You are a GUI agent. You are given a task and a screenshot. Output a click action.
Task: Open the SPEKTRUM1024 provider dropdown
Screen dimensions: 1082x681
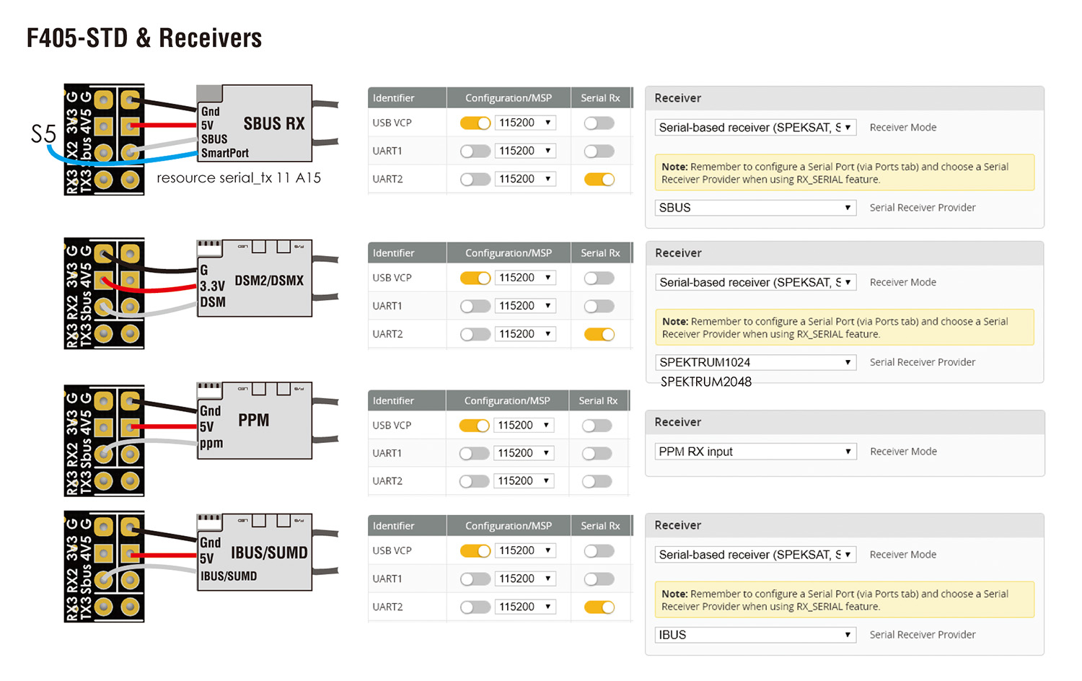(755, 362)
